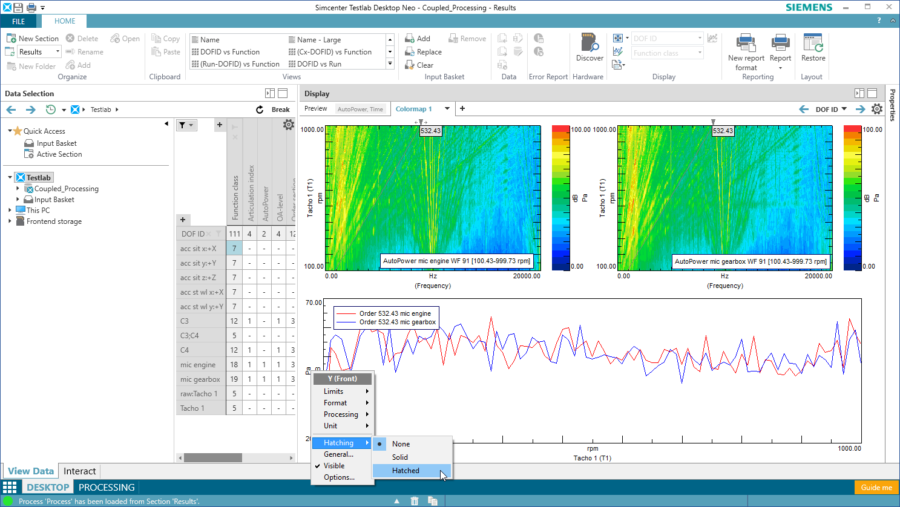Select the mic gearbox row

point(201,379)
